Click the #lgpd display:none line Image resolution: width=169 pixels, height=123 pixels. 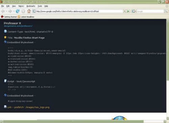(x=20, y=101)
